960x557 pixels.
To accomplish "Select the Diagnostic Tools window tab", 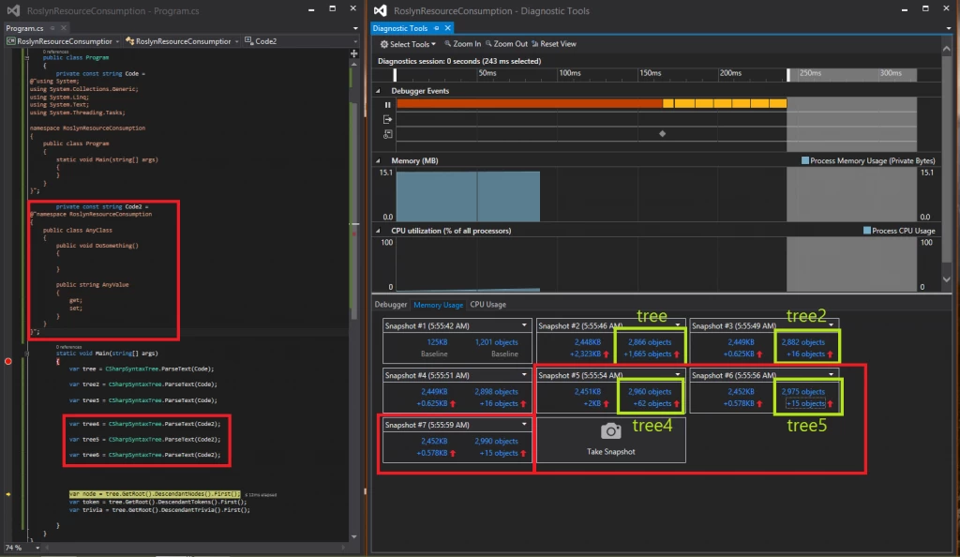I will 400,28.
